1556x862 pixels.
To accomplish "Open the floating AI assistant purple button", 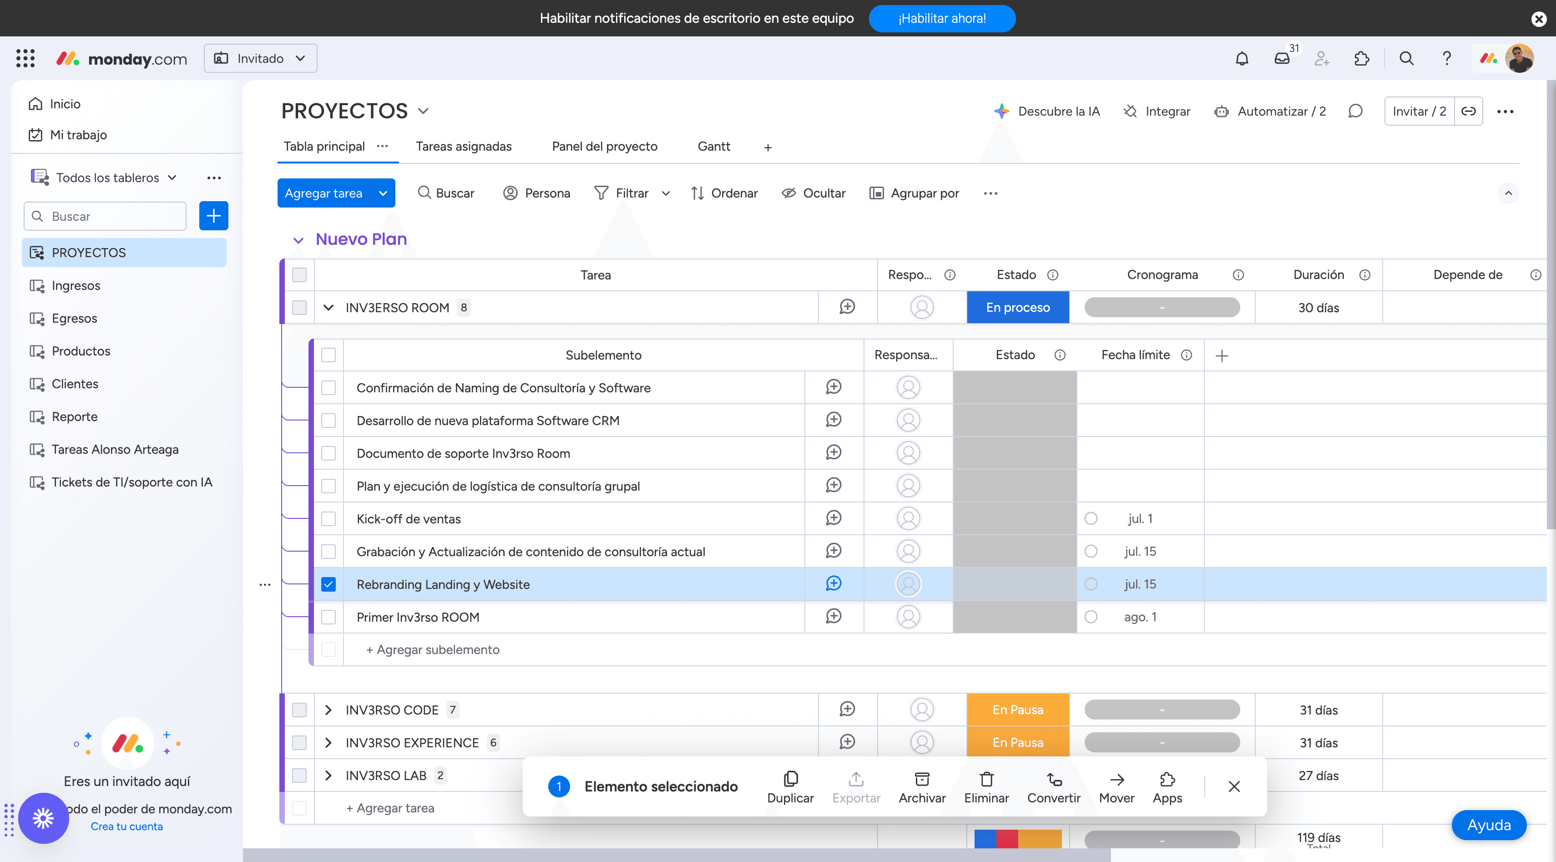I will click(44, 818).
